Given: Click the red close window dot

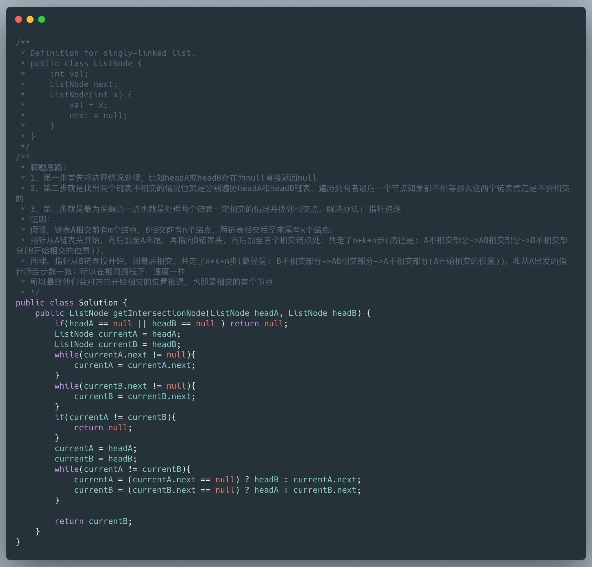Looking at the screenshot, I should [x=18, y=20].
